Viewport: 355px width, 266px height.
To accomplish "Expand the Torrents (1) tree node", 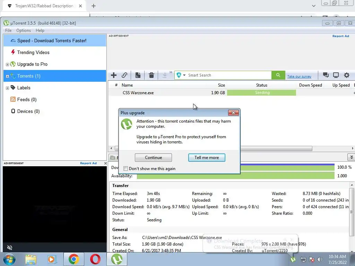I will tap(7, 76).
